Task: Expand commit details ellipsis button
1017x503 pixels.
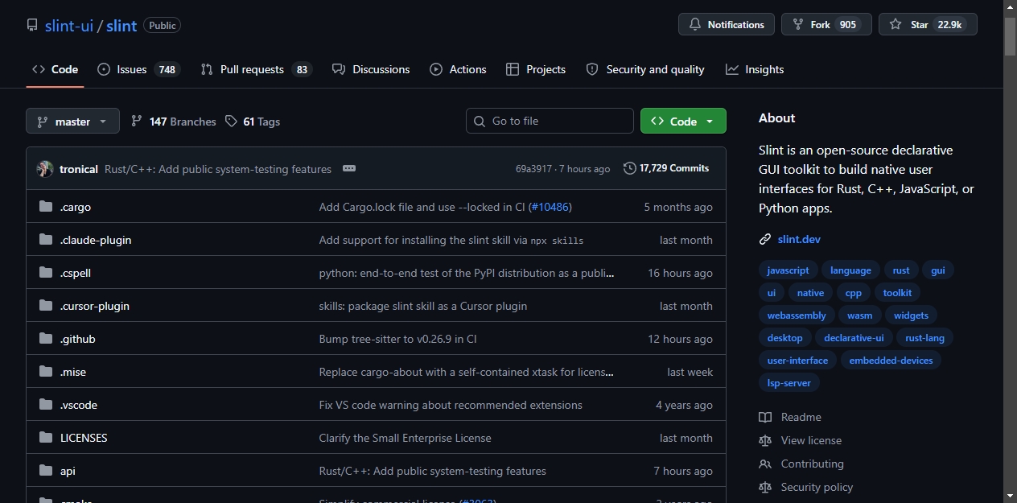Action: 349,168
